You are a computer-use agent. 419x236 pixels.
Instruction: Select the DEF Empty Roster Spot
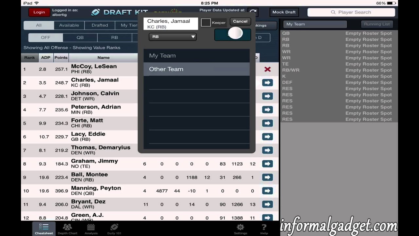pos(339,82)
